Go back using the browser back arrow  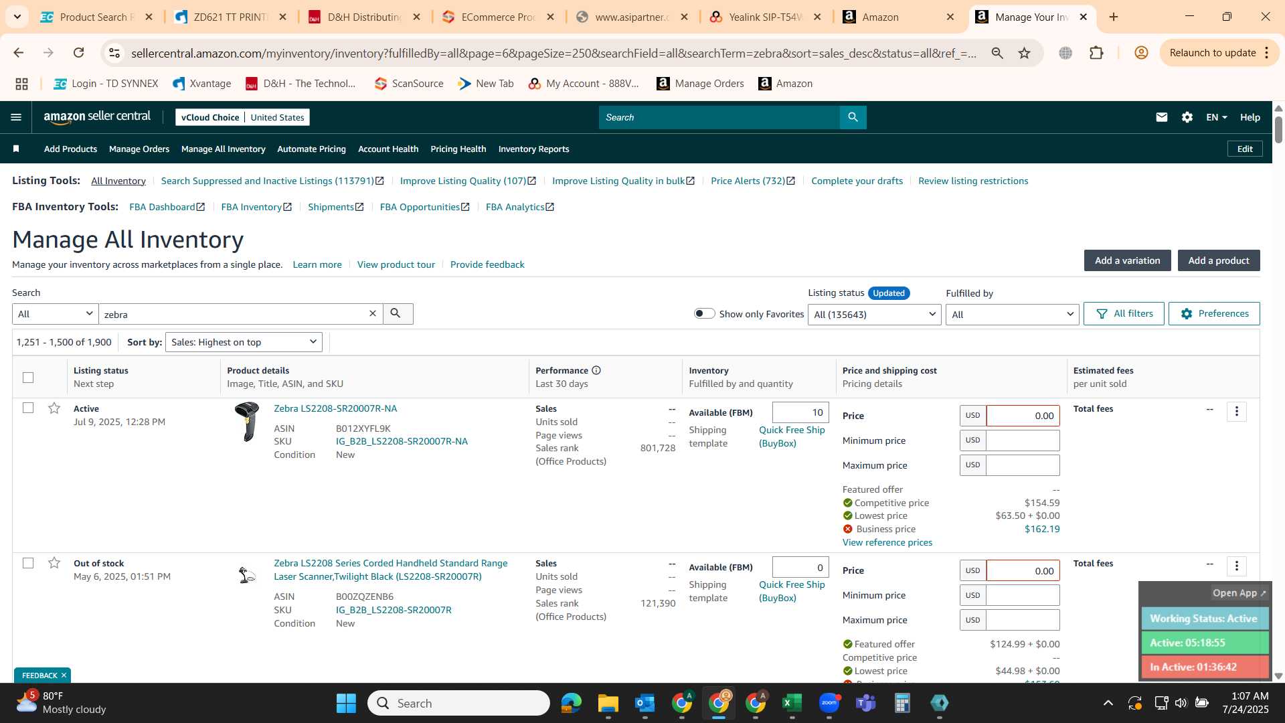tap(19, 53)
